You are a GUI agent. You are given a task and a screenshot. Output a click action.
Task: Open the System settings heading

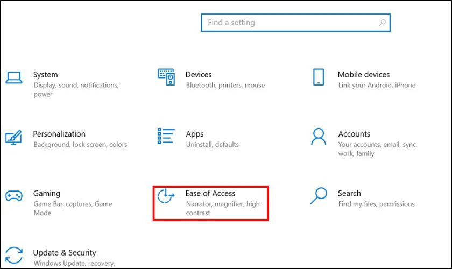coord(45,75)
